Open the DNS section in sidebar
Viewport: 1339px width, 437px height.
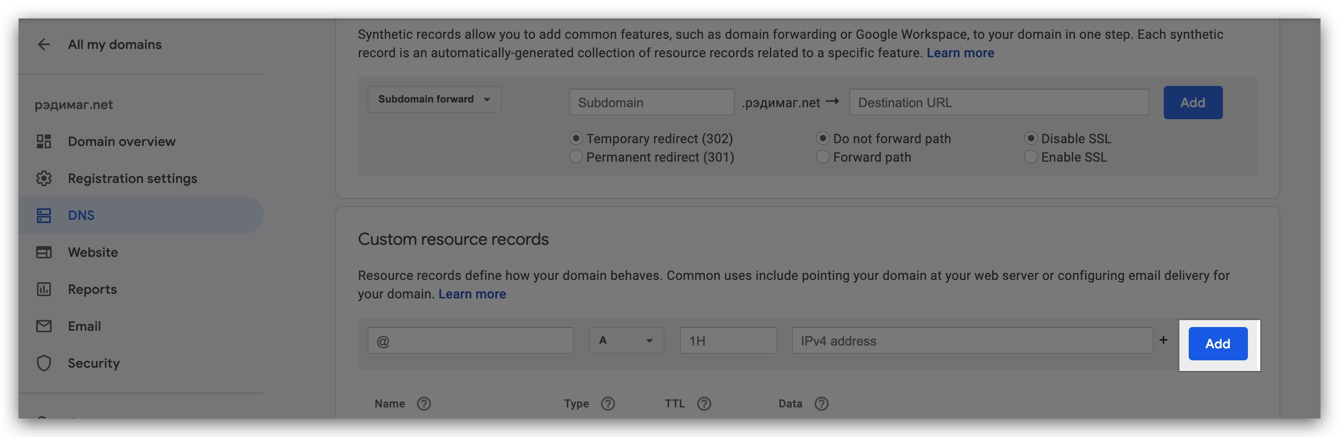pyautogui.click(x=81, y=216)
